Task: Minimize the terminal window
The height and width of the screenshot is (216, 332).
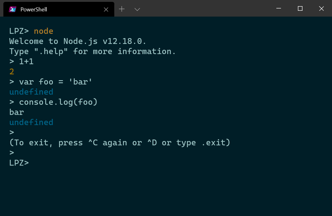Action: (279, 9)
